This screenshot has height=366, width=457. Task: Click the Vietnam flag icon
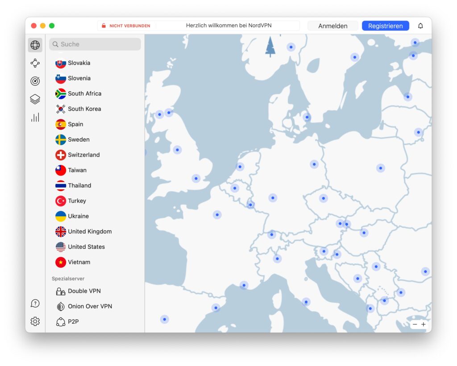point(61,262)
